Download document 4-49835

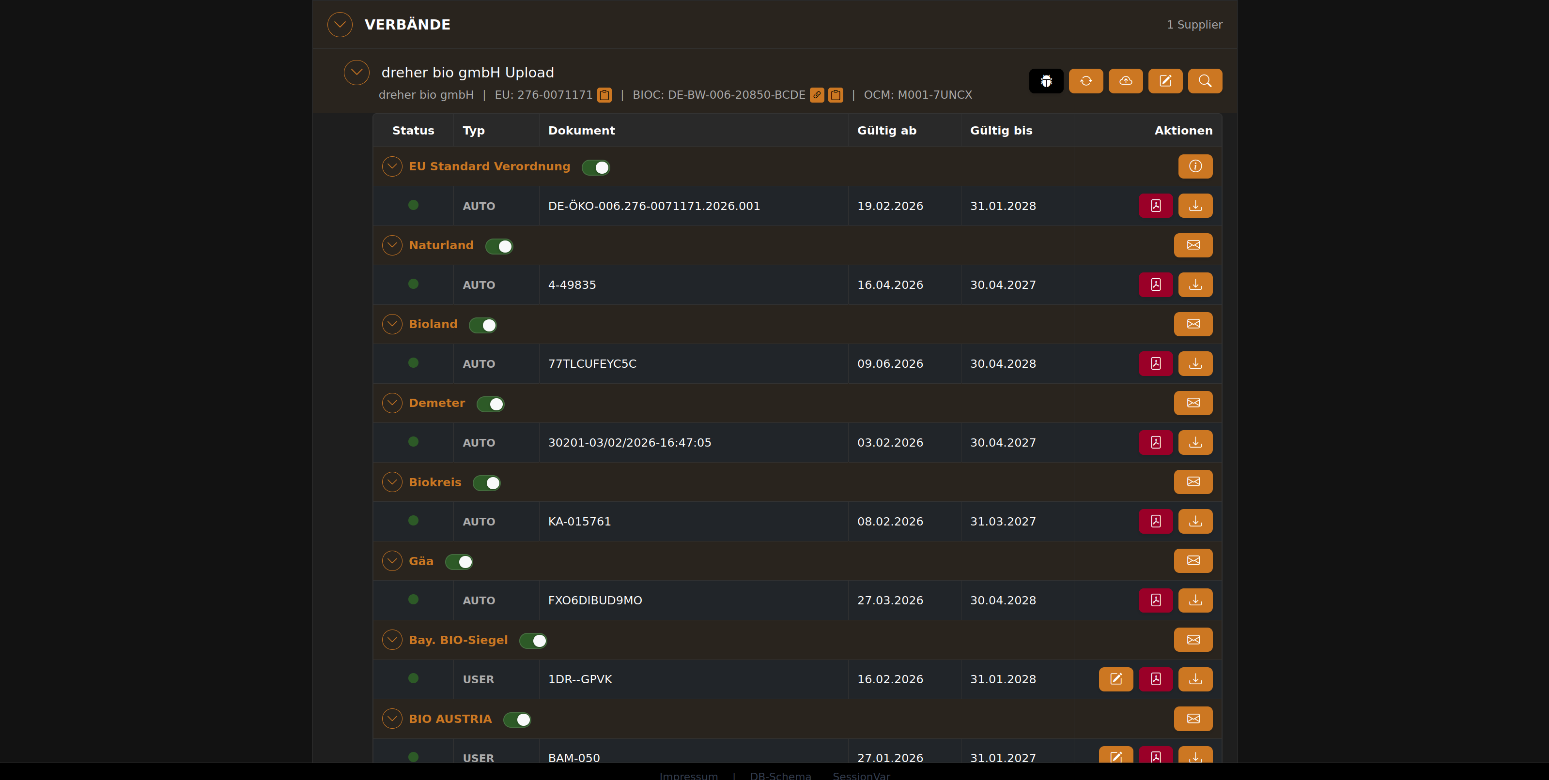[1195, 285]
